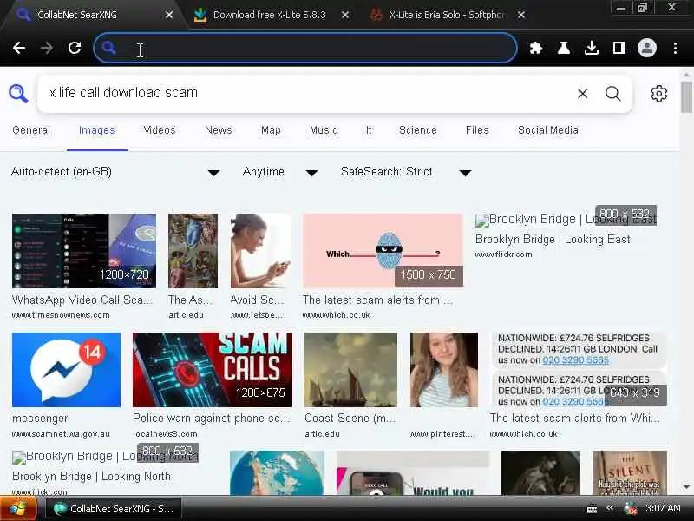Viewport: 694px width, 521px height.
Task: Reload the page with the refresh icon
Action: click(x=75, y=48)
